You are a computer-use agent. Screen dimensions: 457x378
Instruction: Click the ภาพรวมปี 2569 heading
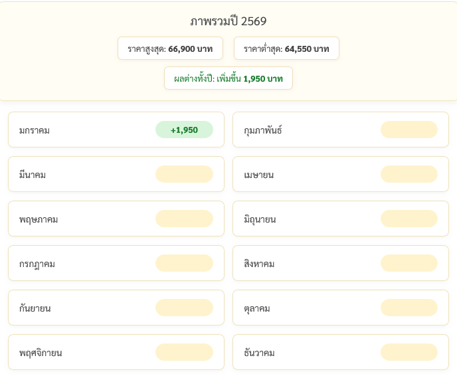[x=228, y=21]
